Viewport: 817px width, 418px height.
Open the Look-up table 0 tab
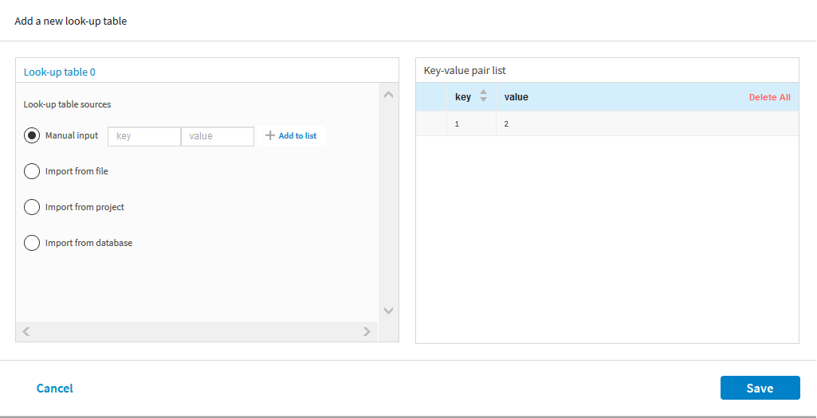point(60,72)
